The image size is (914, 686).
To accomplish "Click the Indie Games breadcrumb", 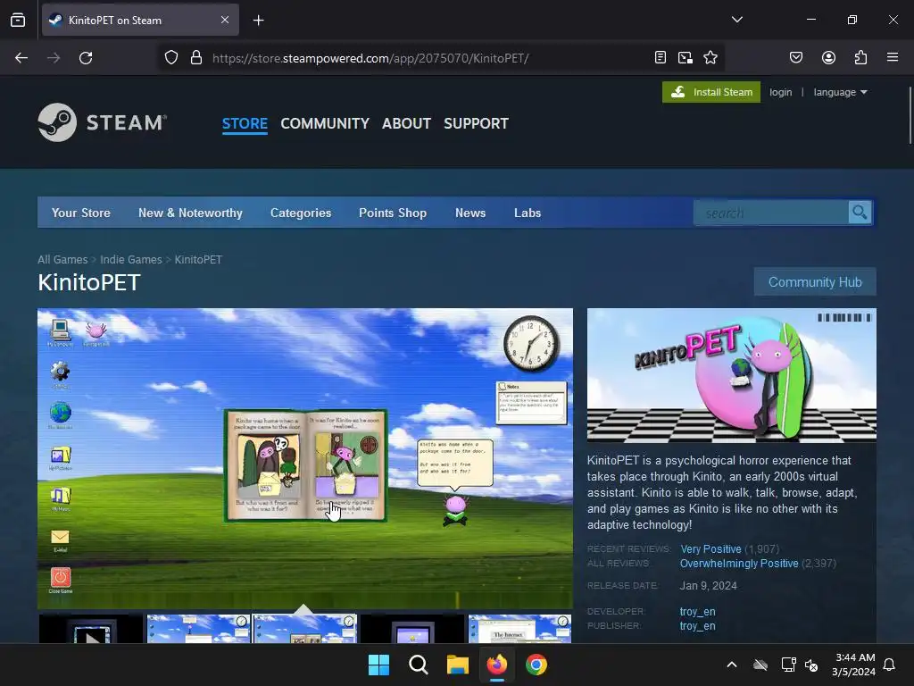I will pos(131,260).
